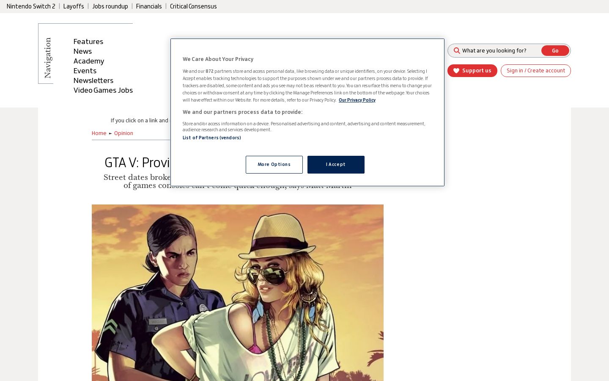The image size is (609, 381).
Task: Accept cookies with I Accept
Action: (336, 165)
